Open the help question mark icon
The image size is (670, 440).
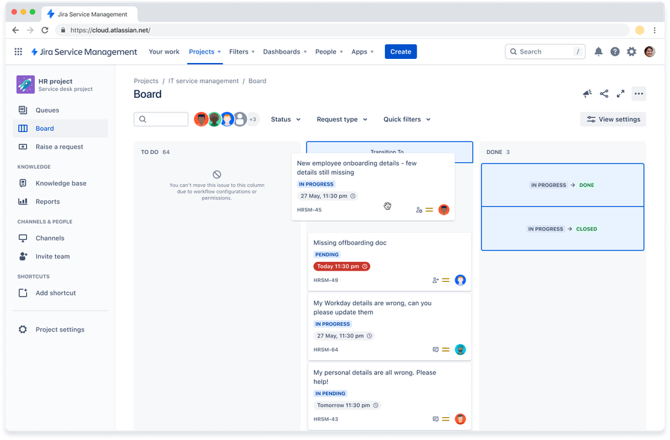(615, 52)
